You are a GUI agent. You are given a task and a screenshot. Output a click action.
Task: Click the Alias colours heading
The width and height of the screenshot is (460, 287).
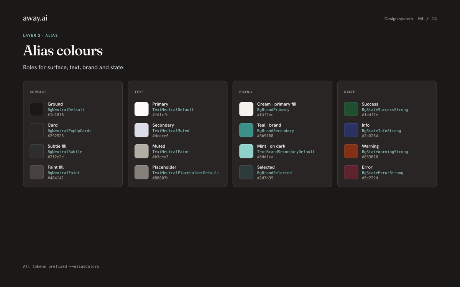(x=63, y=51)
